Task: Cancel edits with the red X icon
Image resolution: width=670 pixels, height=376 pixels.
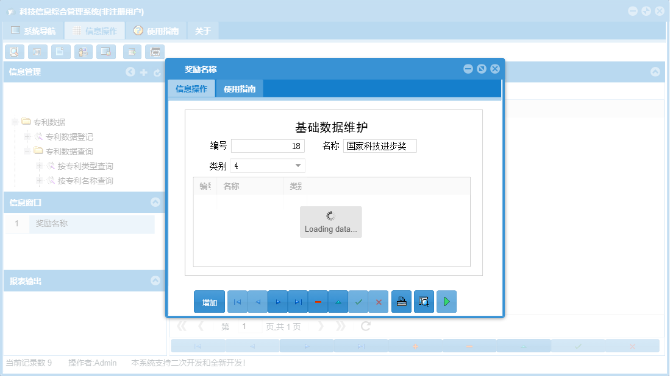Action: pyautogui.click(x=379, y=301)
